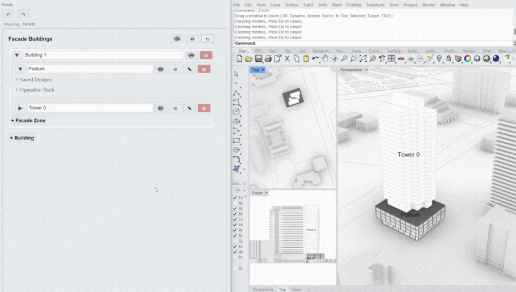This screenshot has width=516, height=292.
Task: Click the + Facade Zone button
Action: (x=28, y=121)
